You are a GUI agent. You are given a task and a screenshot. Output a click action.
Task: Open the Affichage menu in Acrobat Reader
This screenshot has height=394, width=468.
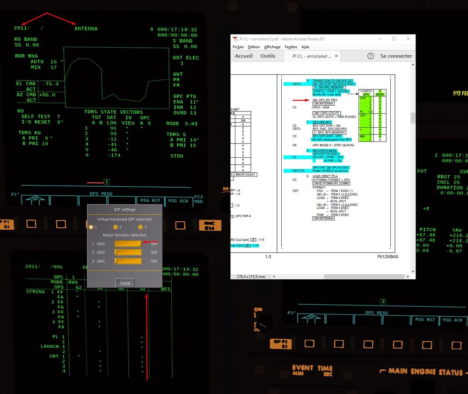(x=272, y=47)
